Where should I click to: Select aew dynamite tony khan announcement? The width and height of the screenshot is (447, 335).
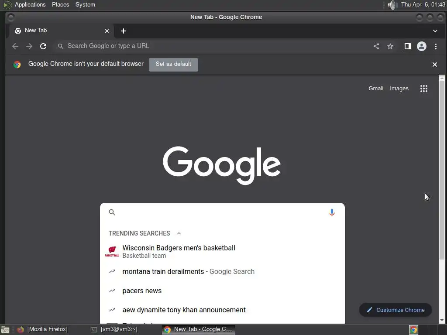(x=222, y=310)
